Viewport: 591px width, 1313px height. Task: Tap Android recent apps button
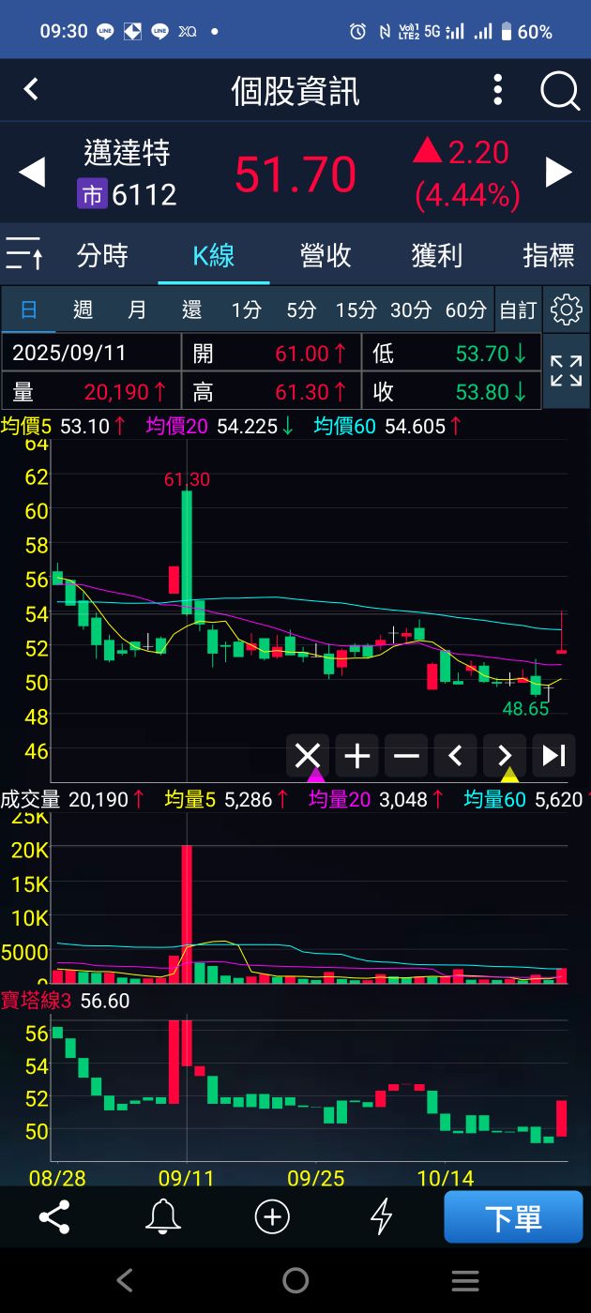tap(465, 1280)
